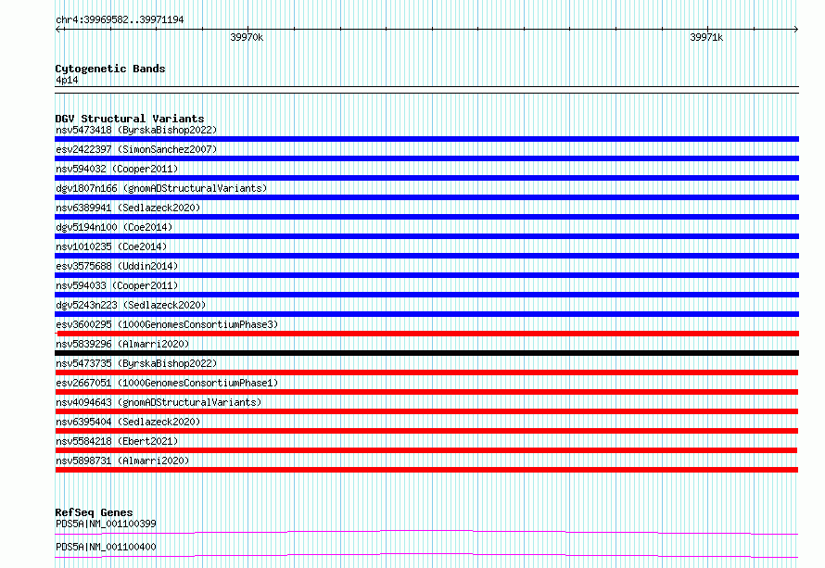Screen dimensions: 825x568
Task: Click the blue bar under esv2422397
Action: click(x=426, y=158)
